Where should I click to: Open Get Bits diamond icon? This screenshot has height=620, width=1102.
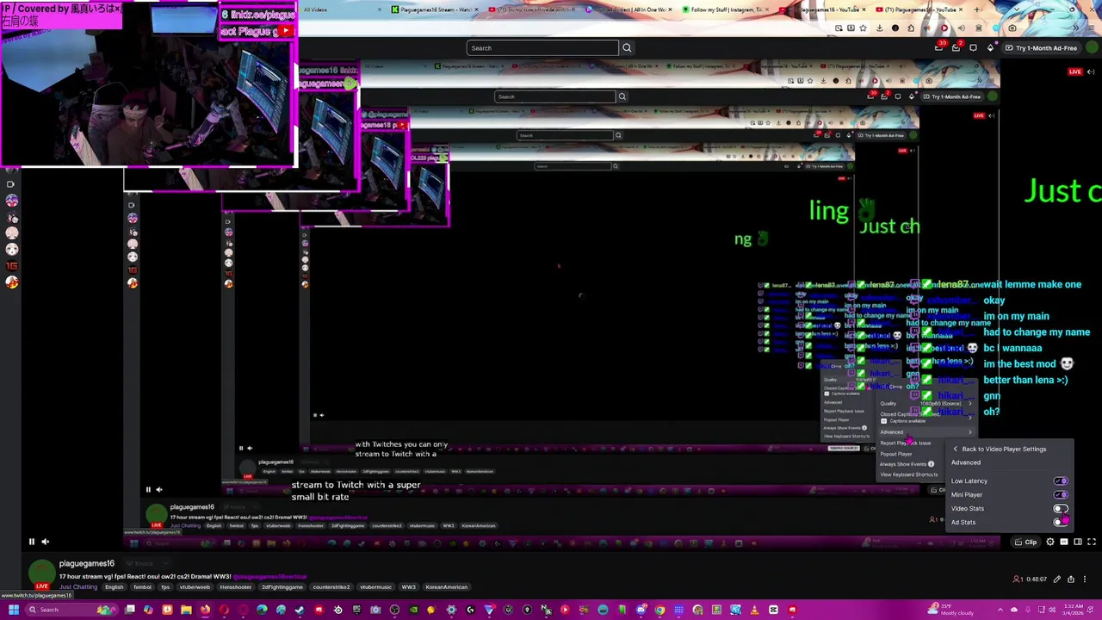990,48
